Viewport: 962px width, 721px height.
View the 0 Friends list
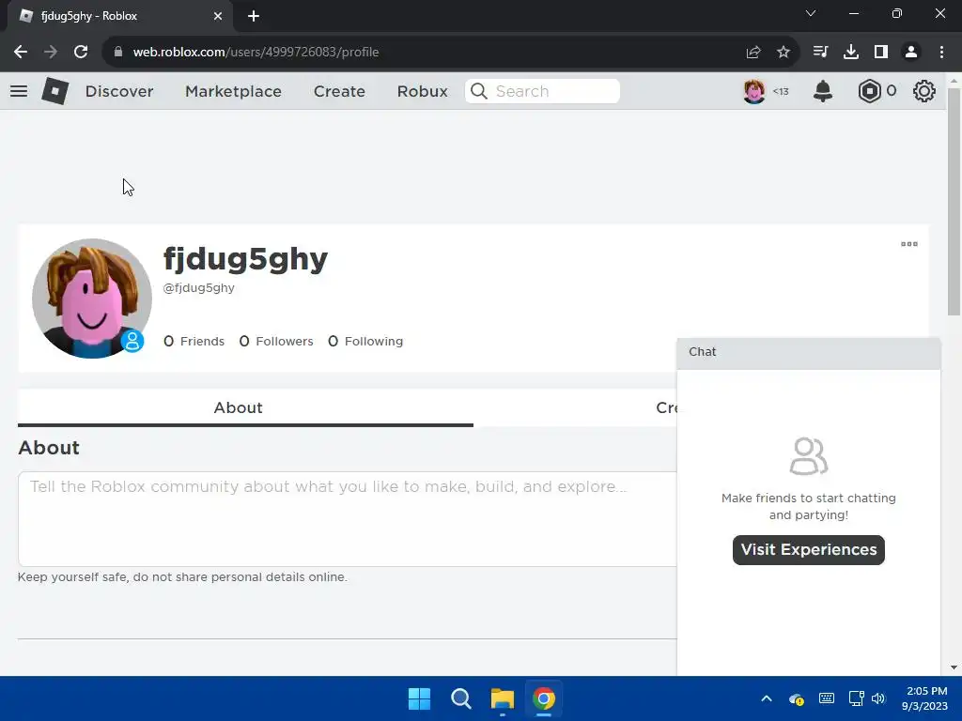(x=194, y=342)
